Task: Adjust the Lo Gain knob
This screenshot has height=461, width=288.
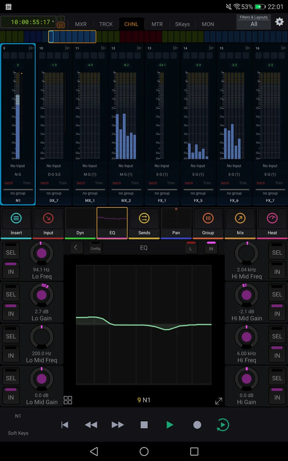Action: click(x=42, y=294)
